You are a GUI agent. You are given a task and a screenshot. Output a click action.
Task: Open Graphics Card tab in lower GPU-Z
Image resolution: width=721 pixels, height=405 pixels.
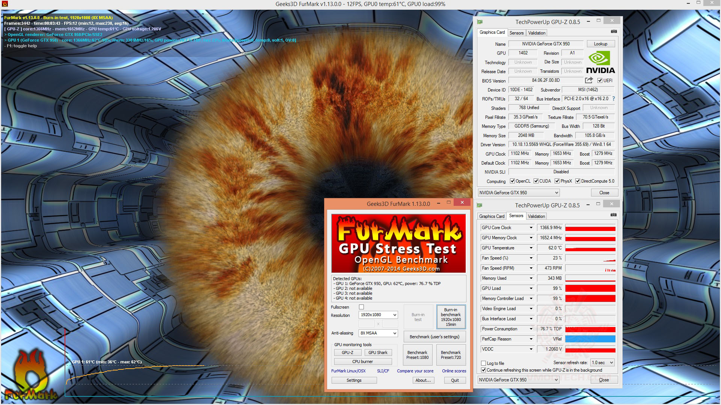(x=492, y=216)
